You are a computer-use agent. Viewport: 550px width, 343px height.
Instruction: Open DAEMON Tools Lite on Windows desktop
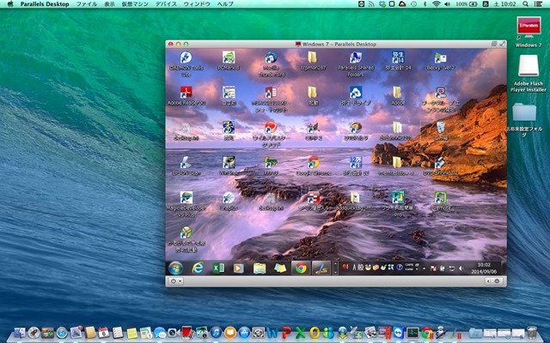[186, 64]
